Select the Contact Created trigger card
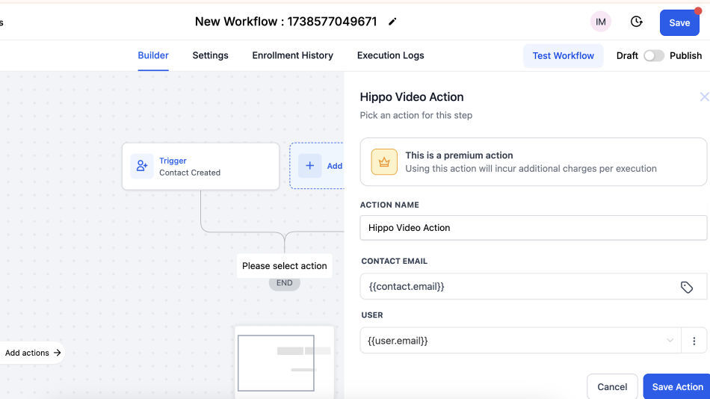The height and width of the screenshot is (399, 710). 200,166
